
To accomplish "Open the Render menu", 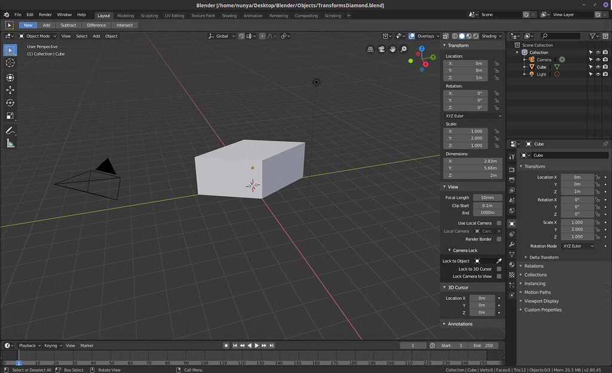I will [x=45, y=14].
